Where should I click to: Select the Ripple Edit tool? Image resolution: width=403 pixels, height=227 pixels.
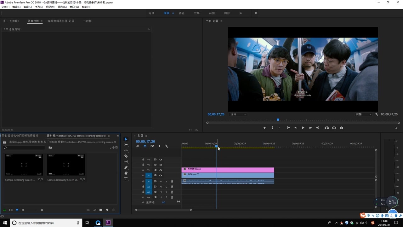pyautogui.click(x=126, y=150)
